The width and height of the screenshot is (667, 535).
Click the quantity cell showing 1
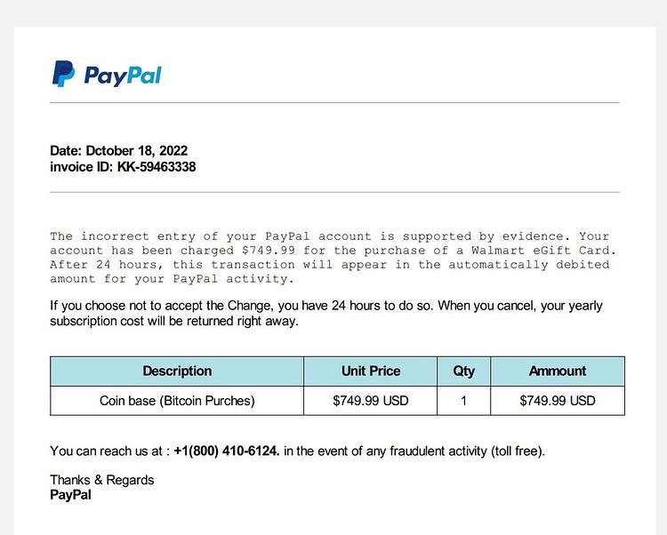coord(463,400)
